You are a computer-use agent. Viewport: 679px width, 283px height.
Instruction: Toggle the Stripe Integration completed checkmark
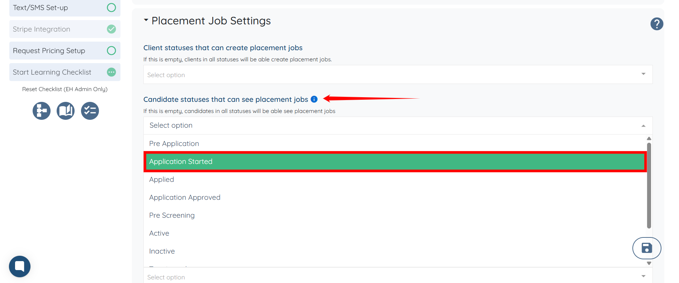111,29
